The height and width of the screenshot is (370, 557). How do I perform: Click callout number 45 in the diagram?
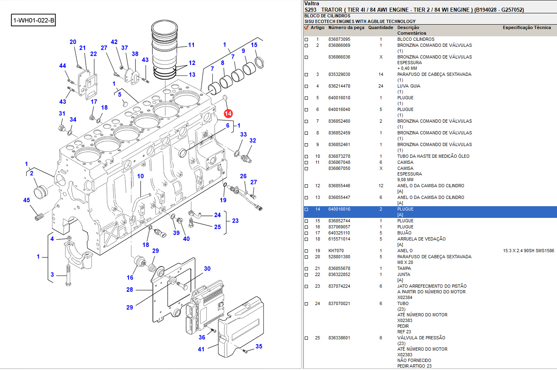point(27,200)
